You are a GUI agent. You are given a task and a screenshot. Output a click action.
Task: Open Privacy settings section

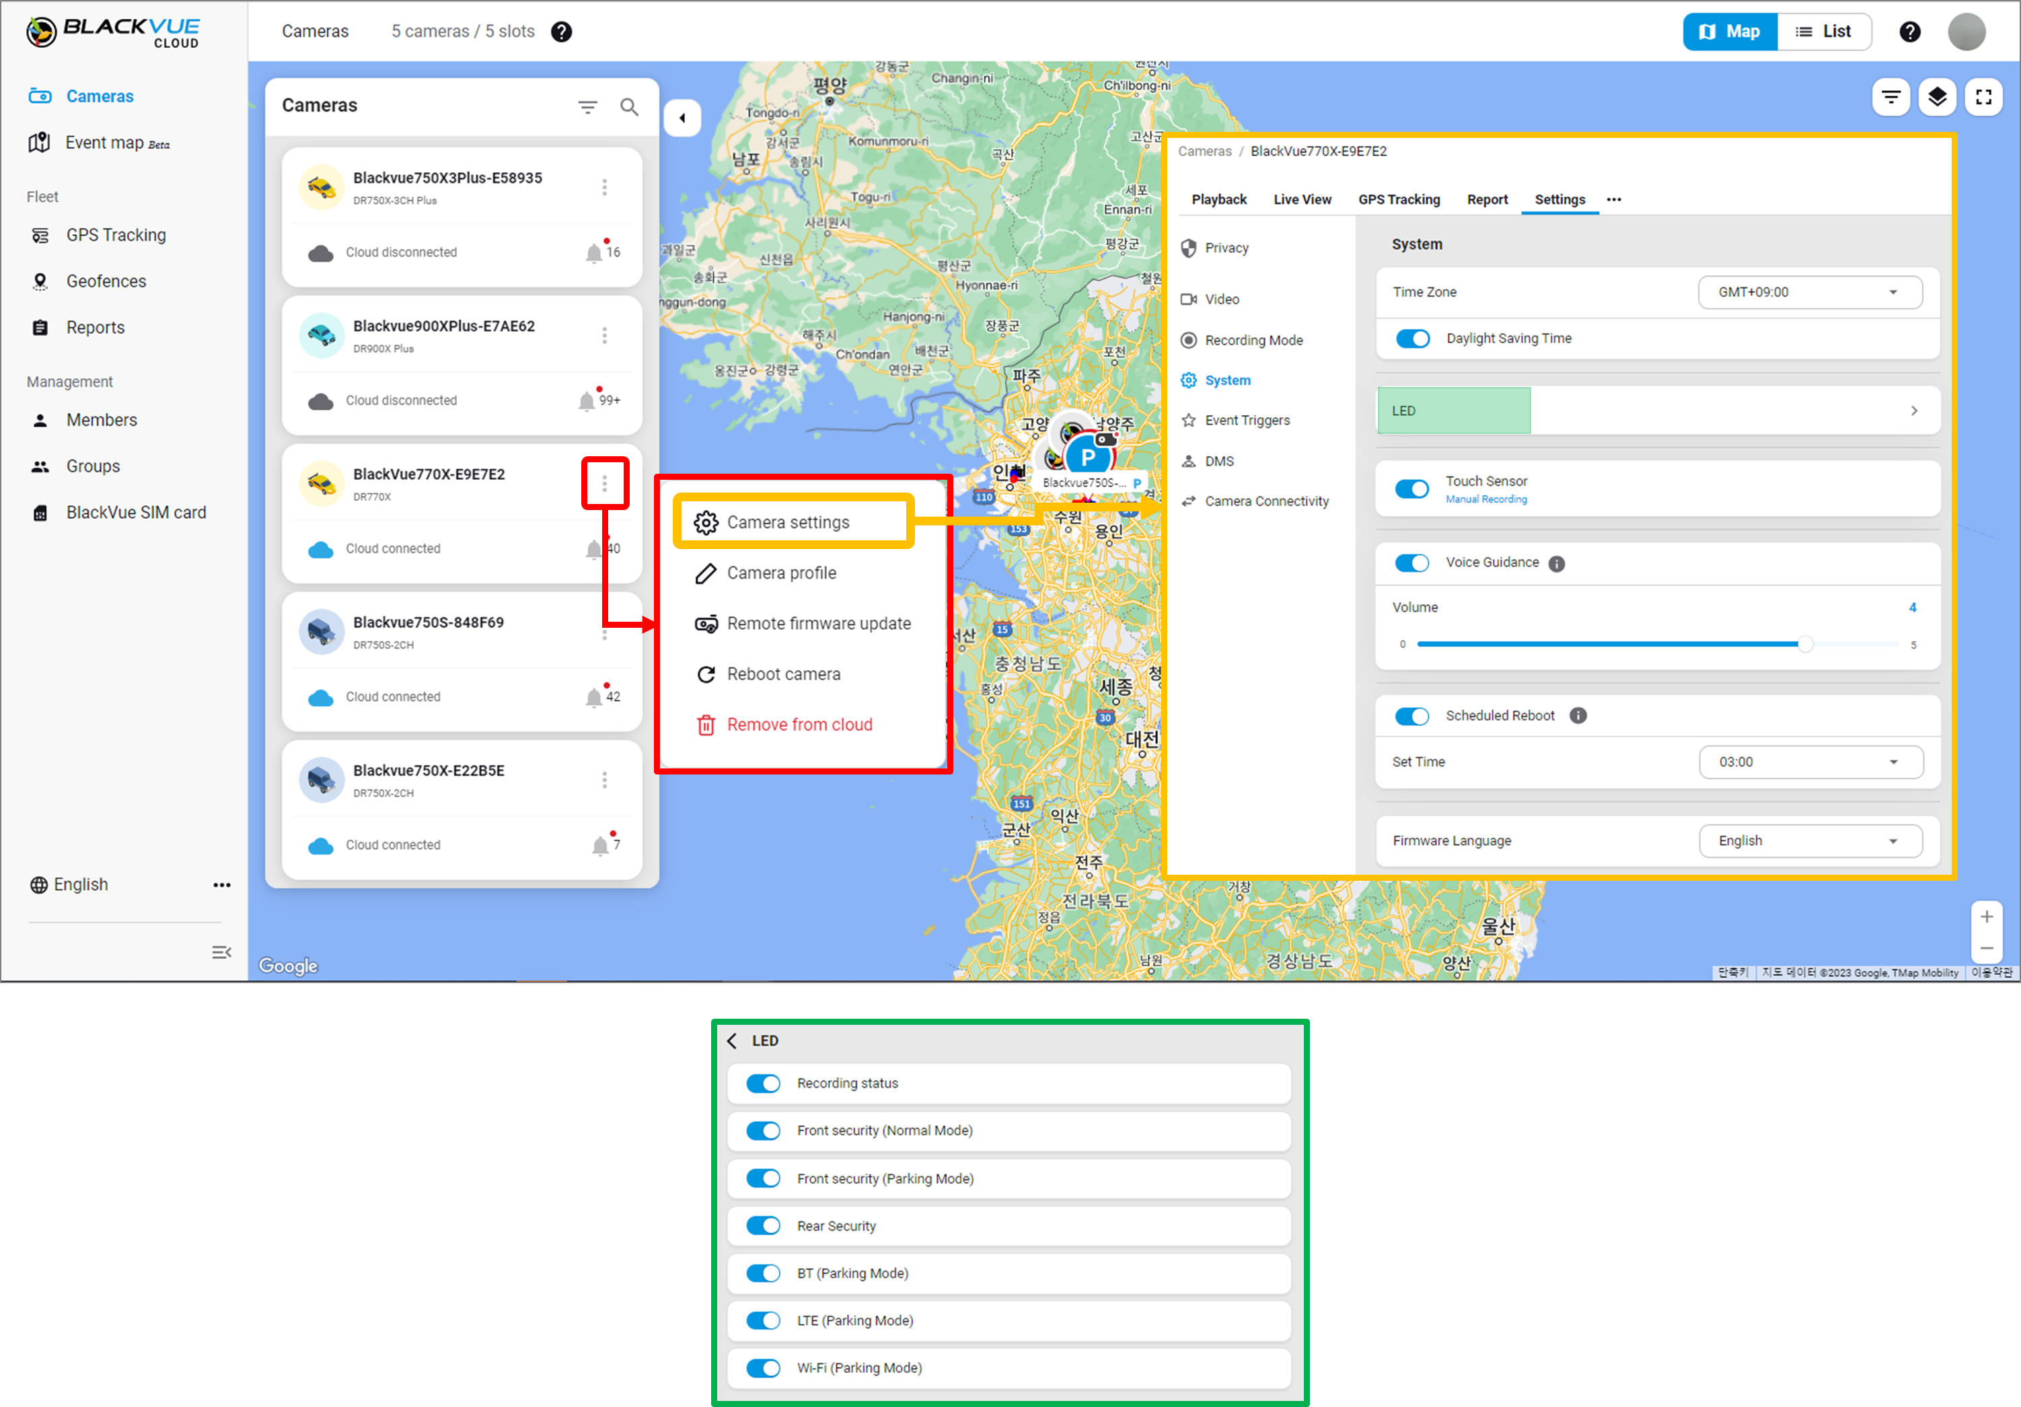[1215, 248]
